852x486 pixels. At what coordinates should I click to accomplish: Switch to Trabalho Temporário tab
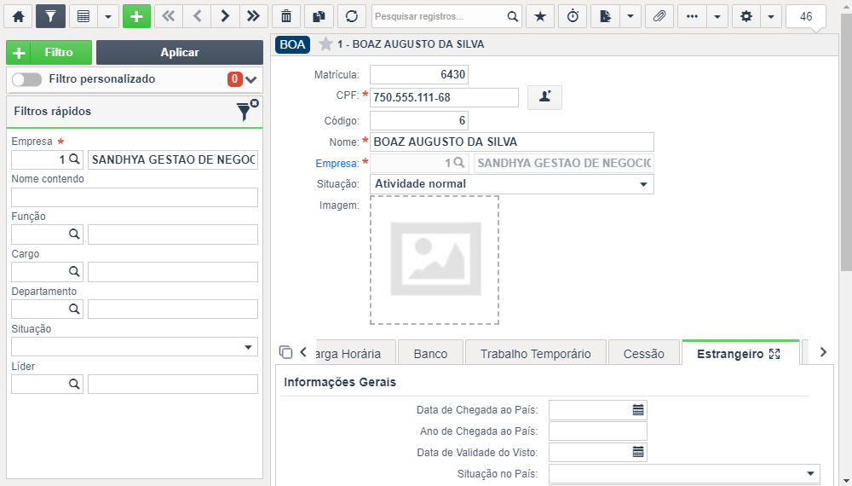535,354
